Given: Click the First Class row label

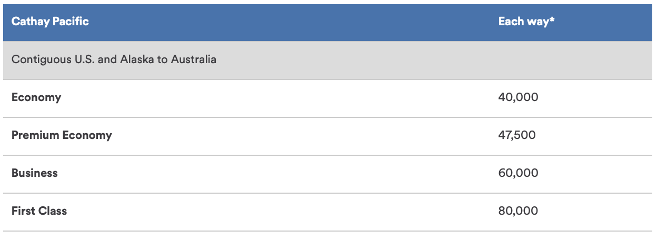Looking at the screenshot, I should click(x=39, y=211).
